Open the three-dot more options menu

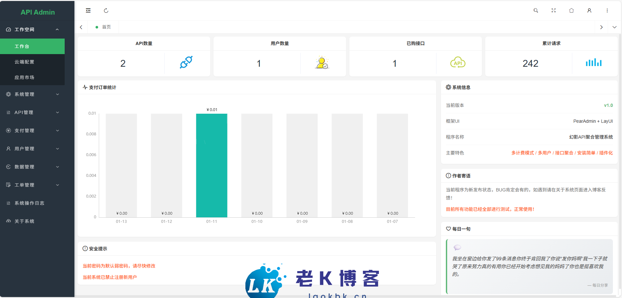tap(607, 11)
